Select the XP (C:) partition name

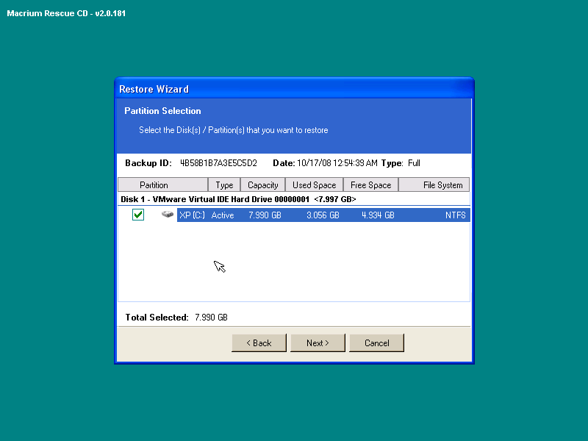(x=193, y=215)
